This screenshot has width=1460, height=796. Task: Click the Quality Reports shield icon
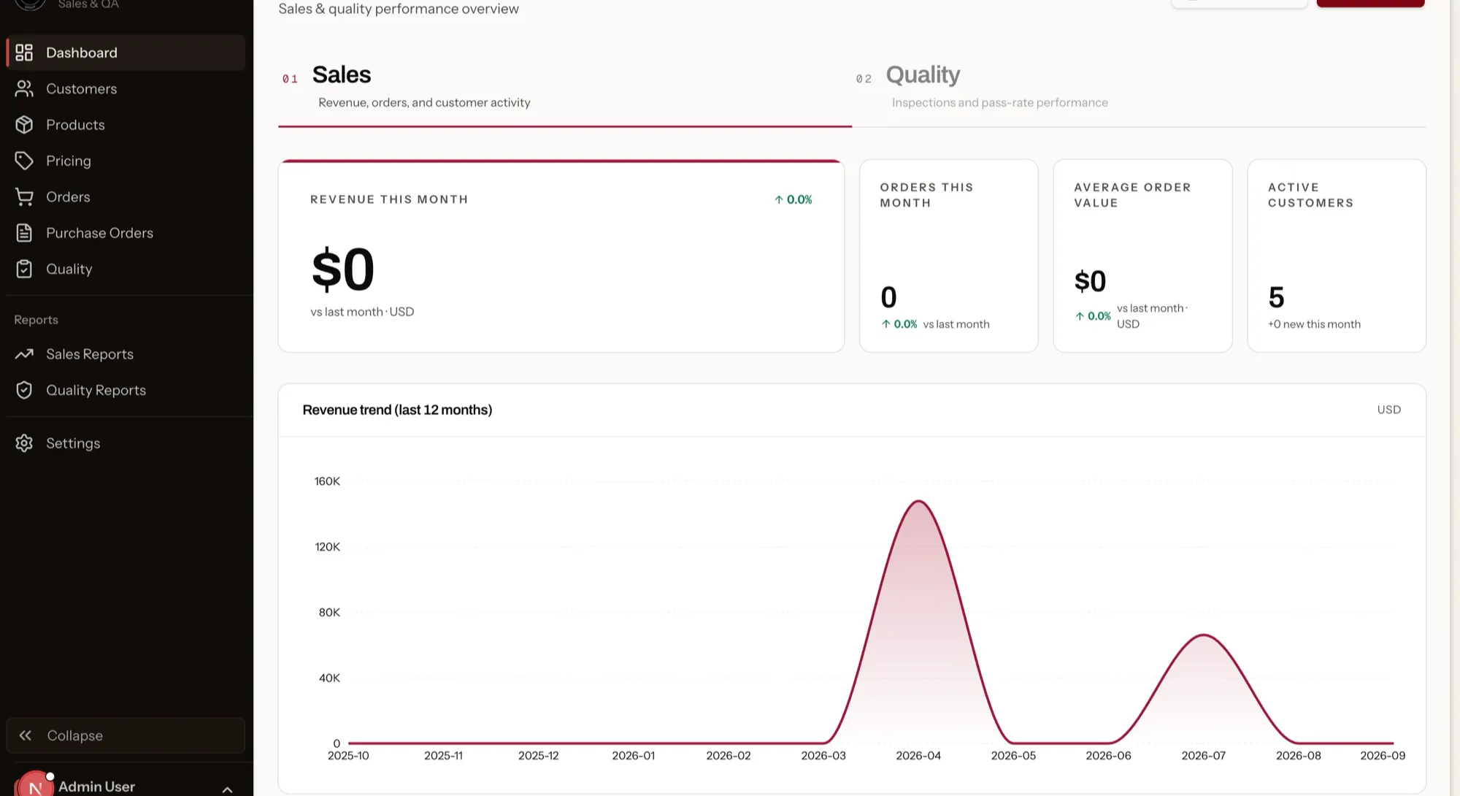(24, 390)
